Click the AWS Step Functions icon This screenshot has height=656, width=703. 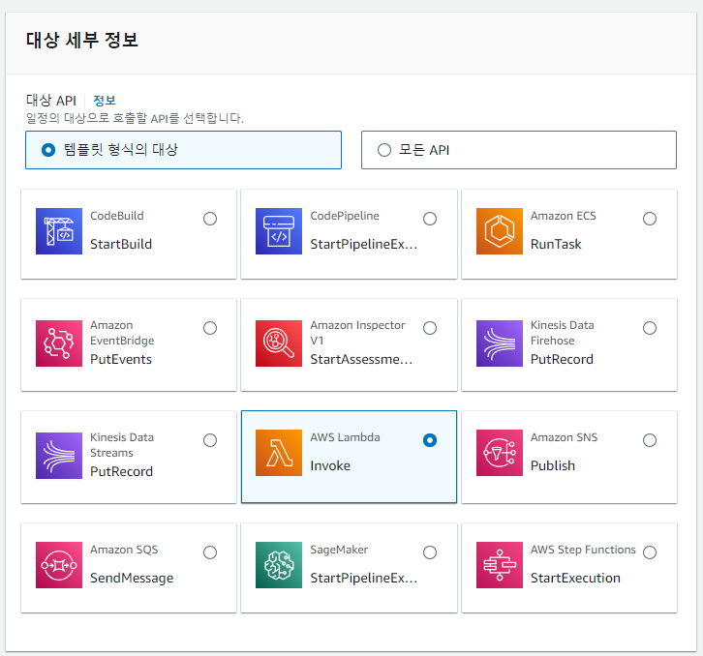coord(500,565)
